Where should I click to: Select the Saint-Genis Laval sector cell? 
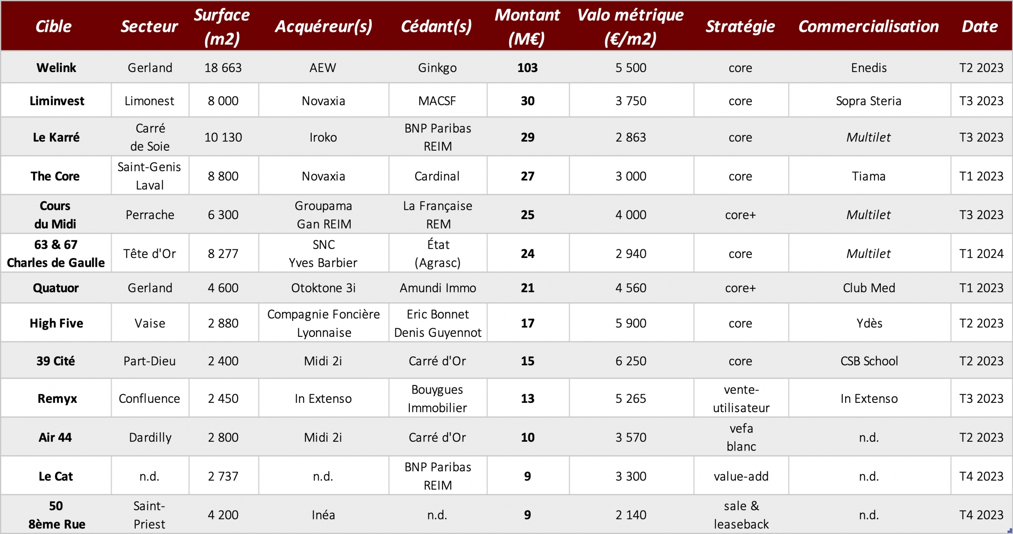[150, 176]
